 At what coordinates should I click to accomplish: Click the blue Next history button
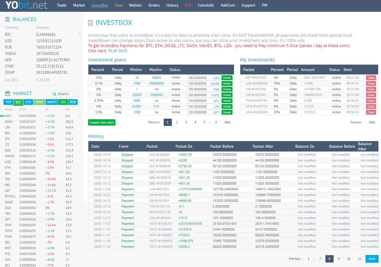pyautogui.click(x=372, y=259)
